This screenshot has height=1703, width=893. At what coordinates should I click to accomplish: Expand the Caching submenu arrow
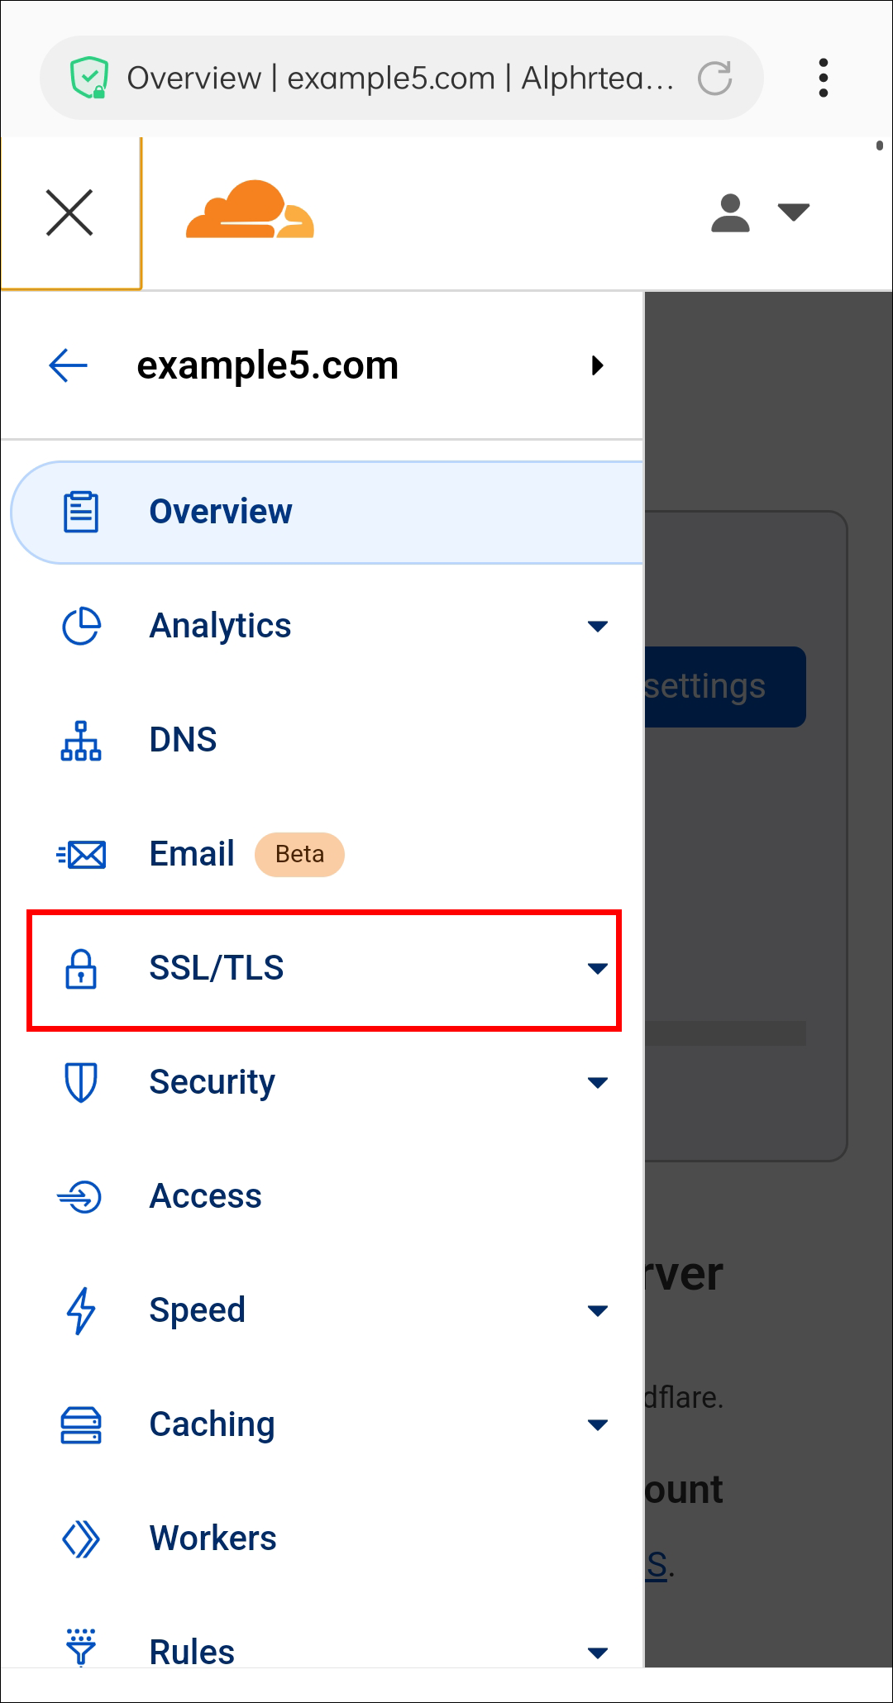[x=597, y=1424]
